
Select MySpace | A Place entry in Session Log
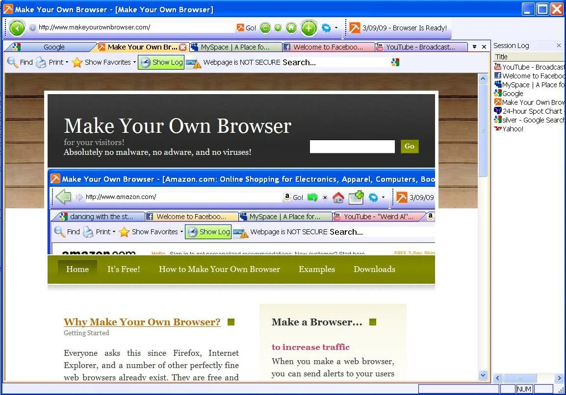tap(529, 84)
